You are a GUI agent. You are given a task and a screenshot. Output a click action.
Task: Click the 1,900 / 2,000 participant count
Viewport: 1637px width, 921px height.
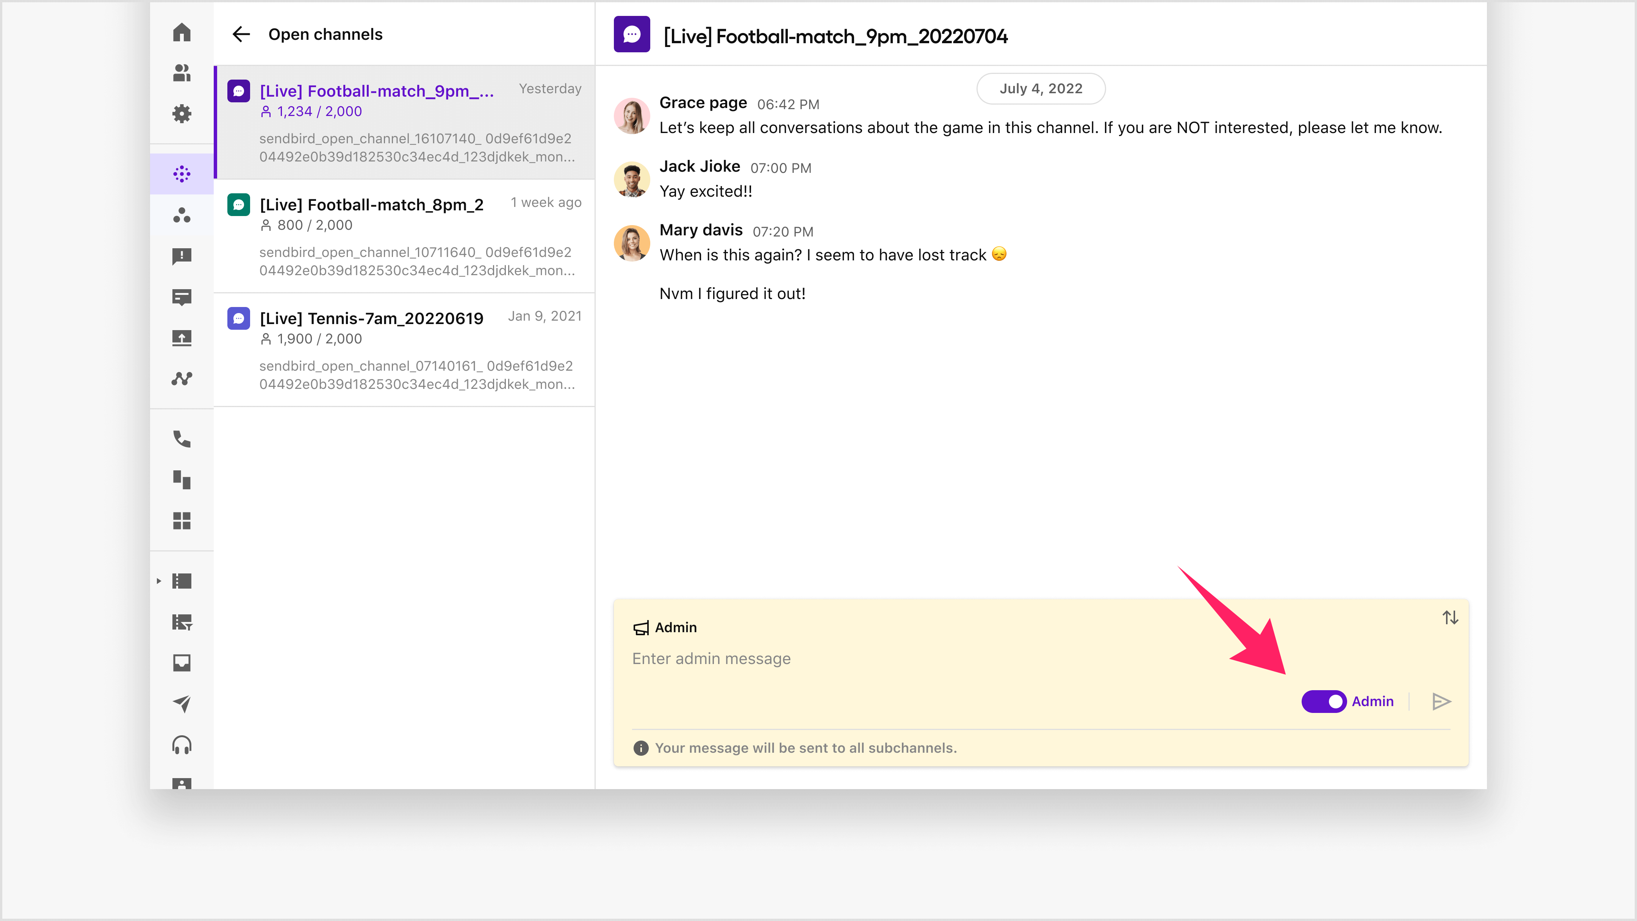tap(311, 340)
